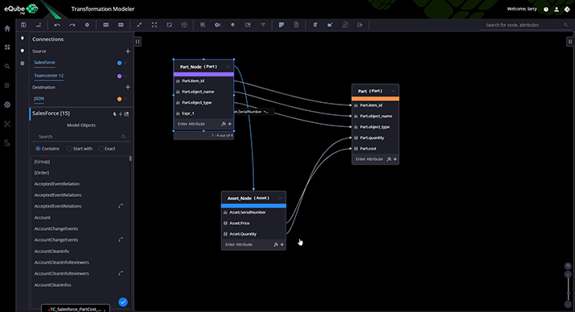Click the Model Objects search field
575x312 pixels.
[x=80, y=137]
